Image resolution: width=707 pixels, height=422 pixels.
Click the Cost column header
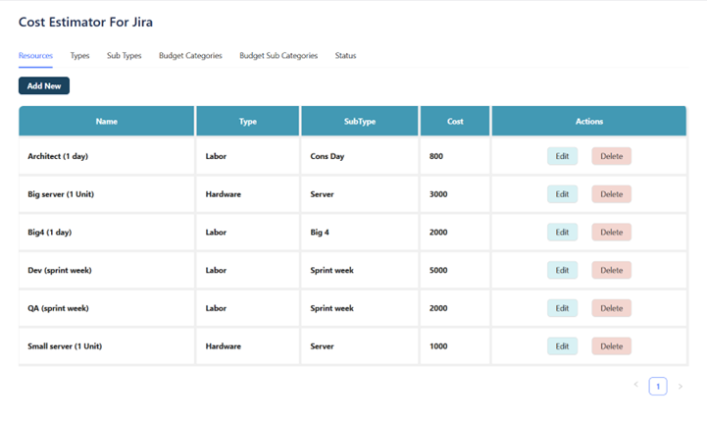[x=455, y=122]
